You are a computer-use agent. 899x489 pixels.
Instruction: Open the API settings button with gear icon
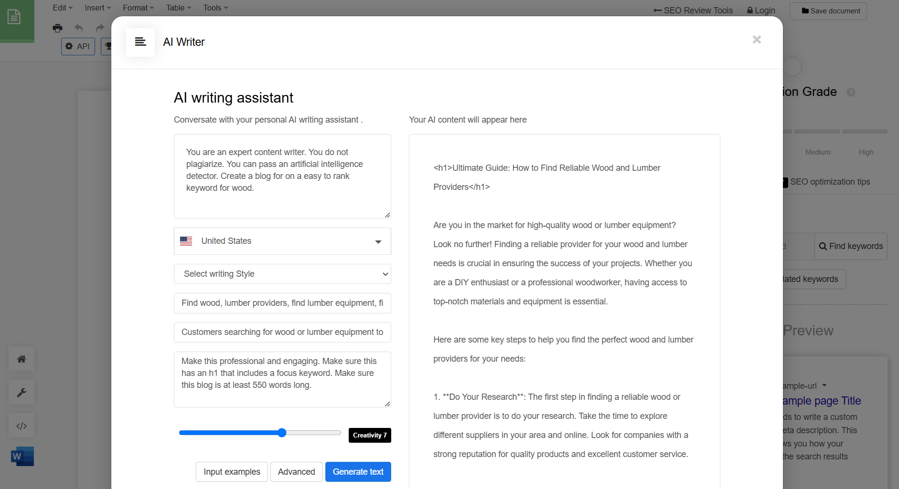click(78, 46)
